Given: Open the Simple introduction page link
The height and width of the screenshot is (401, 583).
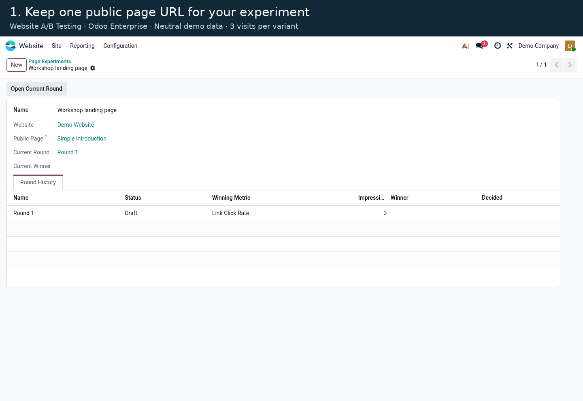Looking at the screenshot, I should [82, 139].
